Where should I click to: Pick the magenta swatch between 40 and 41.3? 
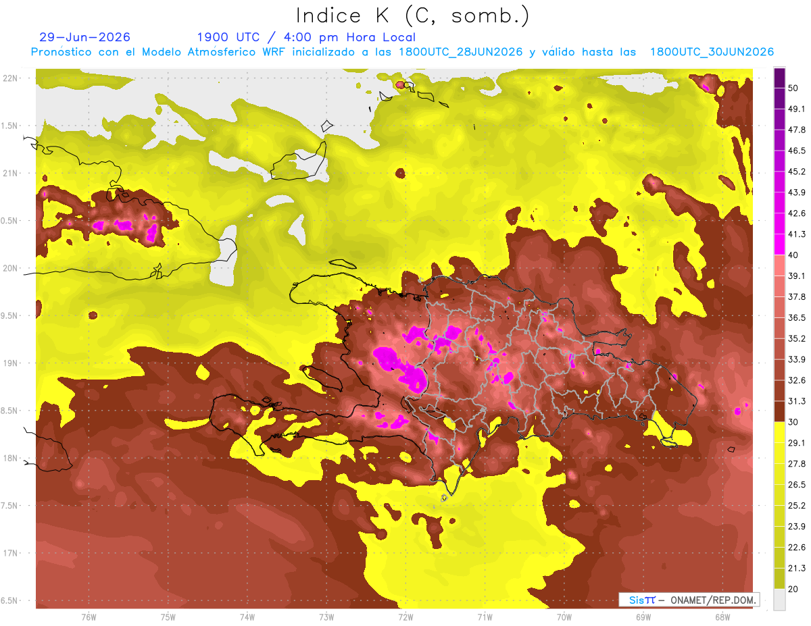point(779,244)
